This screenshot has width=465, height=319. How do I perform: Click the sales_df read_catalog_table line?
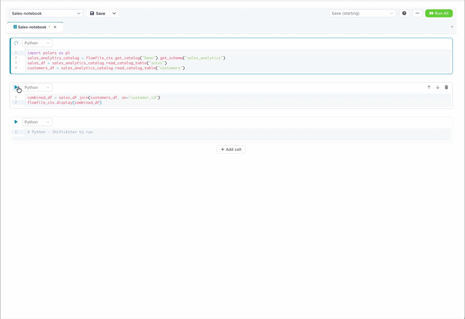pyautogui.click(x=97, y=63)
